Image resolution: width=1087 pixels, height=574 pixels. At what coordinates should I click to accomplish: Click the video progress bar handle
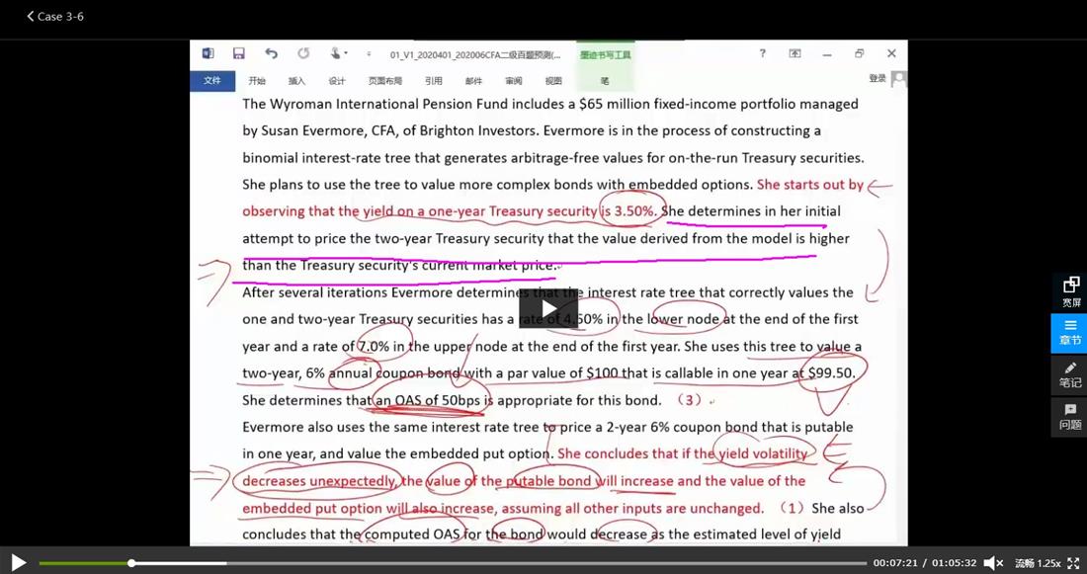tap(131, 563)
